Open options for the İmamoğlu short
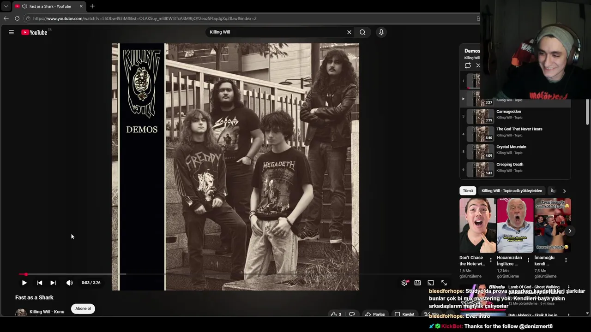 point(566,260)
